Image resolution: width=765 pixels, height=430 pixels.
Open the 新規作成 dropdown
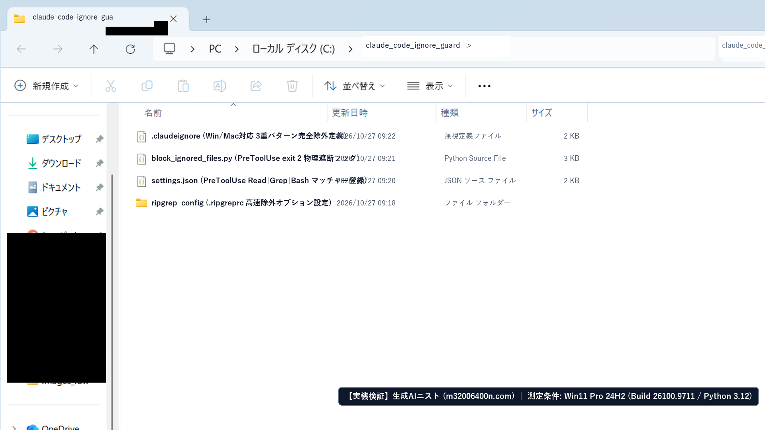point(46,86)
